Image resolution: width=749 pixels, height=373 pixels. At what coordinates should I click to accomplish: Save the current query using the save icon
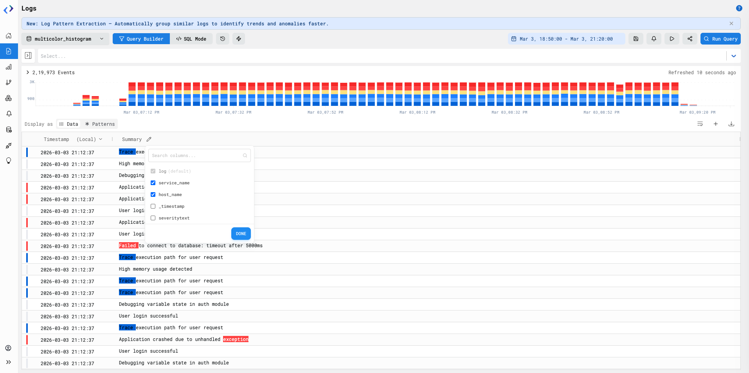pyautogui.click(x=636, y=39)
